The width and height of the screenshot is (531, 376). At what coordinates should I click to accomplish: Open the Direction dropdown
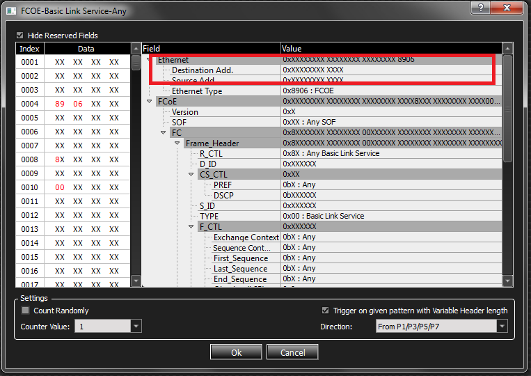pos(502,327)
